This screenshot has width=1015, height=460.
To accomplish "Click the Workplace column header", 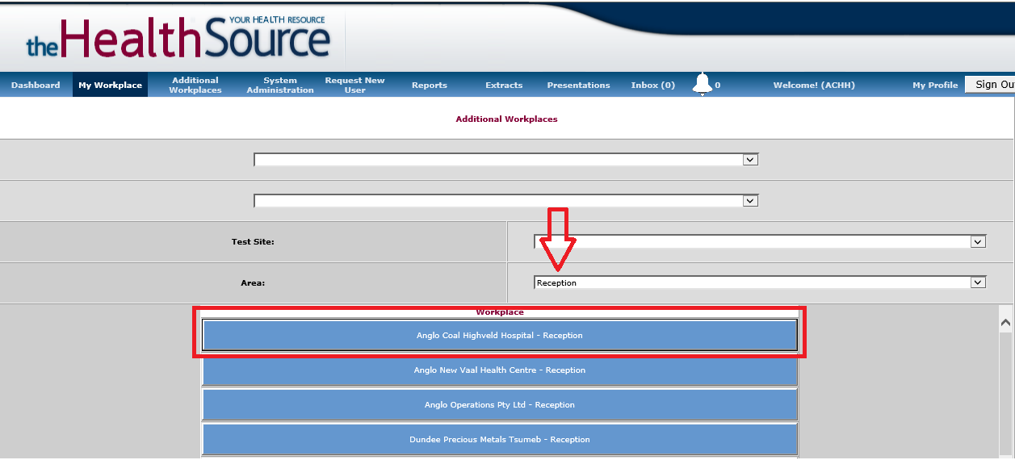I will point(500,312).
